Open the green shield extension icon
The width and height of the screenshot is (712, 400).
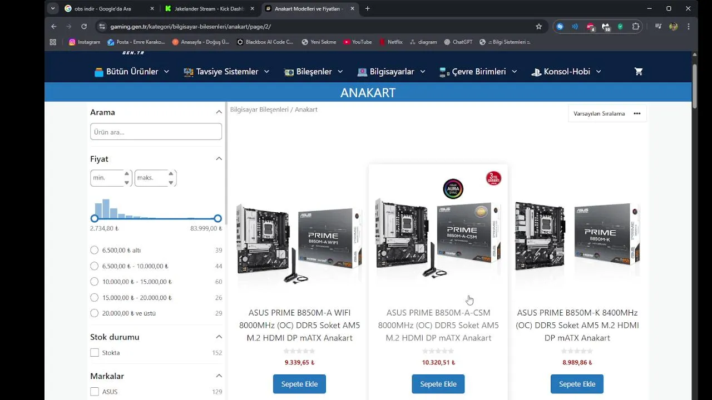[621, 27]
